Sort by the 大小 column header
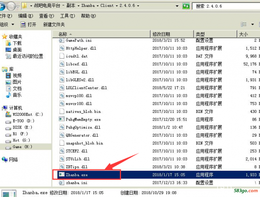The image size is (260, 197). click(x=248, y=34)
